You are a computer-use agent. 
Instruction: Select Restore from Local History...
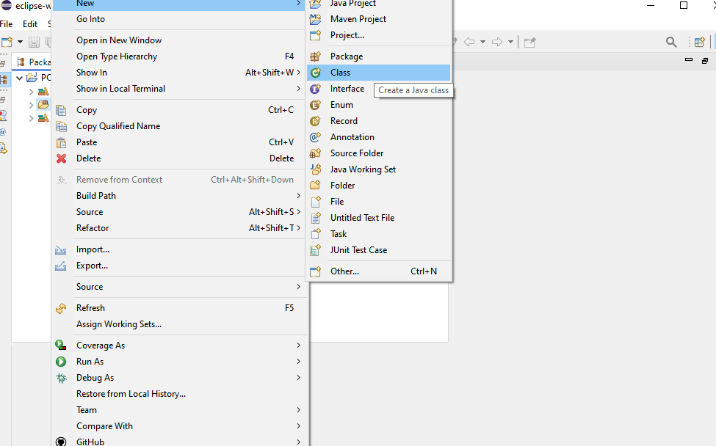point(180,394)
